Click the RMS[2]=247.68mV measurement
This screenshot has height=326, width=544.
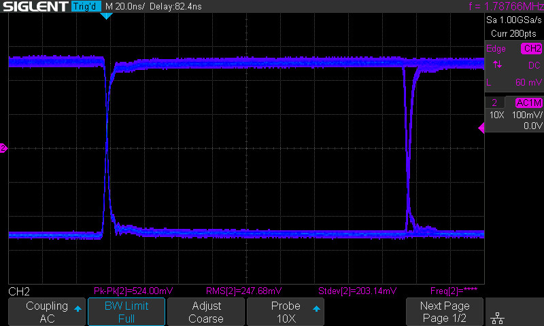tap(243, 291)
